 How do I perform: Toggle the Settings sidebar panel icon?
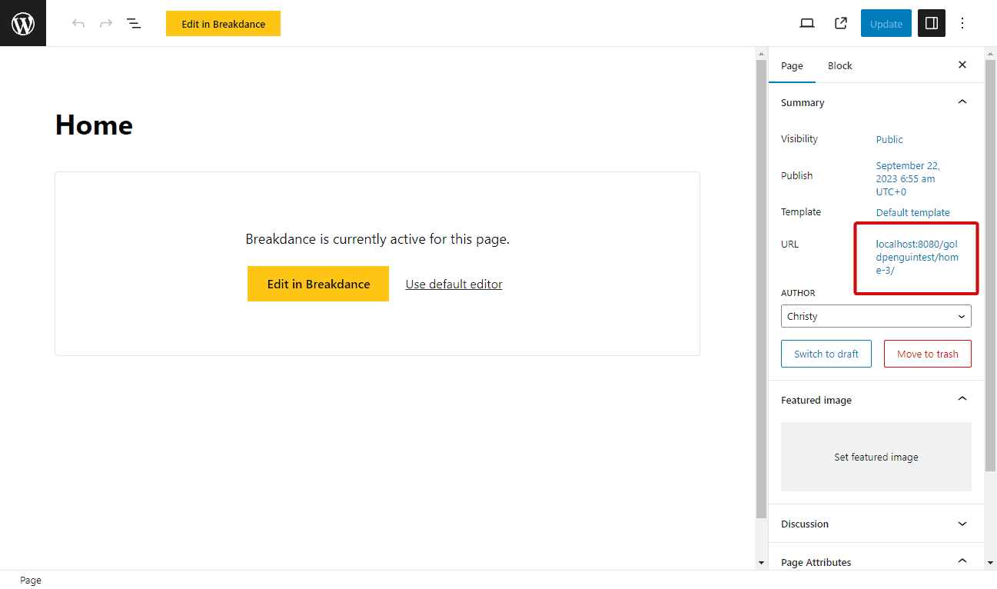pyautogui.click(x=932, y=23)
